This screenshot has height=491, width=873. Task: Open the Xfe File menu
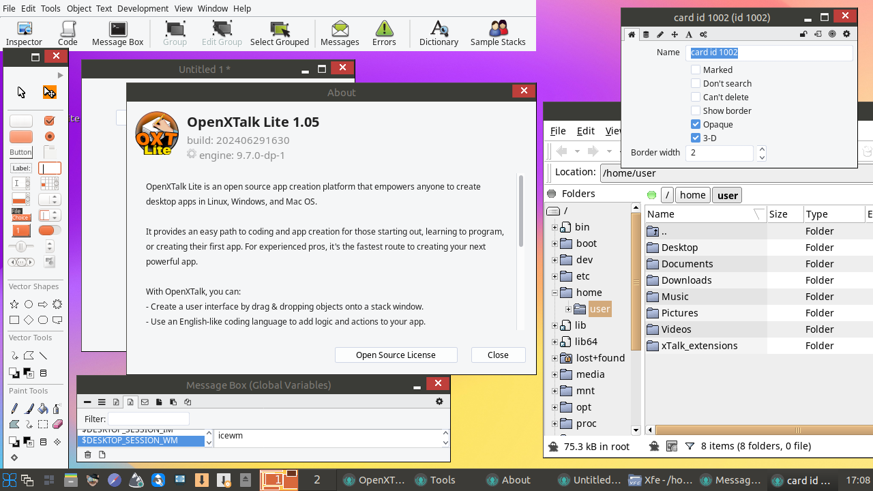[558, 131]
